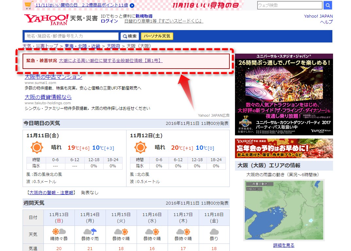
Task: Click the 曇時々雨 umbrella icon for 11月14日
Action: 90,231
